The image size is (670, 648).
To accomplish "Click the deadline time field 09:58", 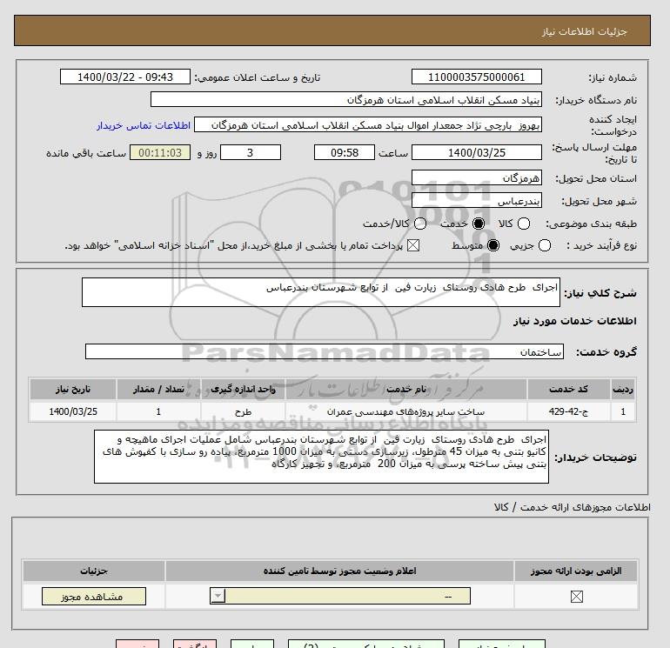I will click(345, 152).
